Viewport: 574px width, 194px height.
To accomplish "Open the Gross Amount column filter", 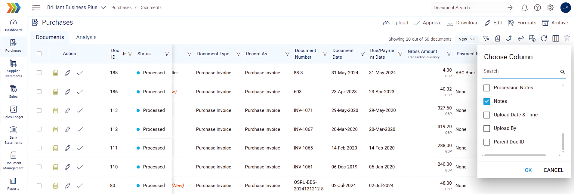I will point(449,54).
